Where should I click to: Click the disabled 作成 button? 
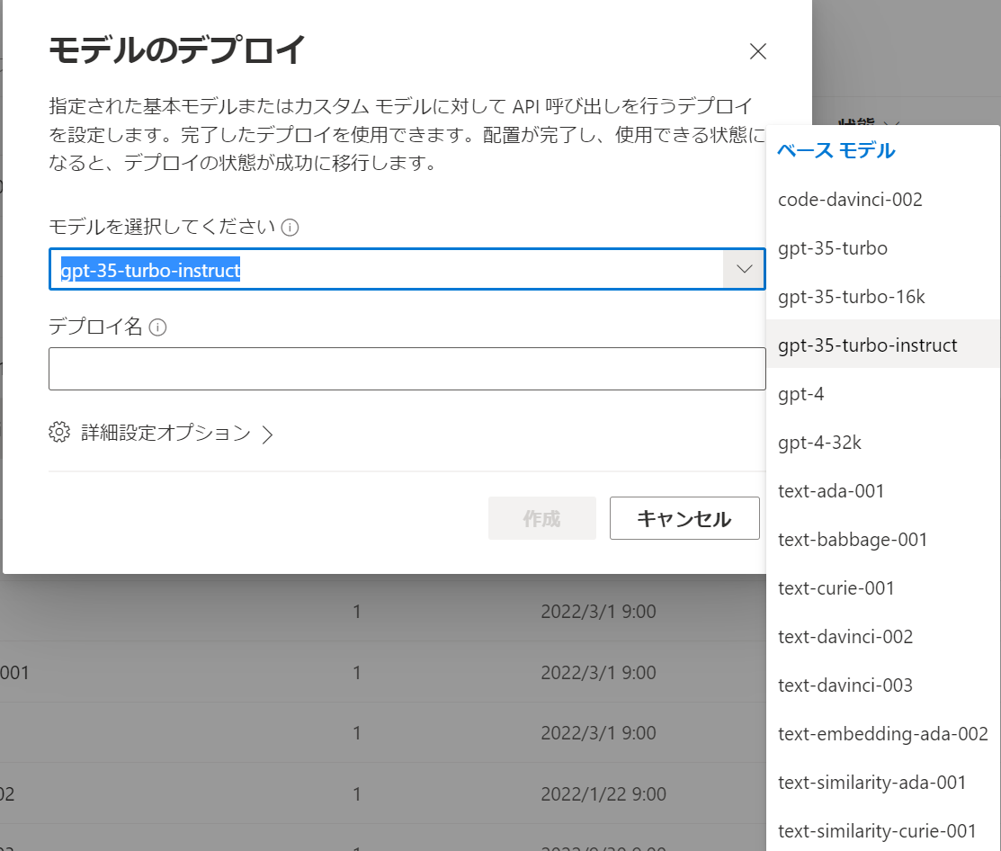point(542,518)
